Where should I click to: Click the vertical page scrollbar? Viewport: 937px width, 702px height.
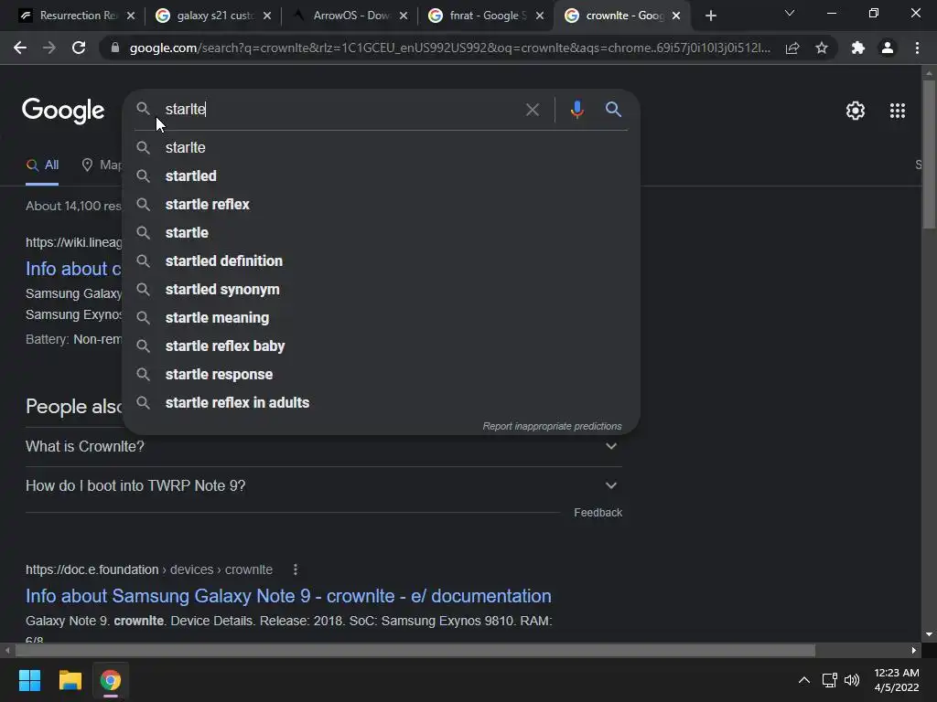click(x=929, y=154)
